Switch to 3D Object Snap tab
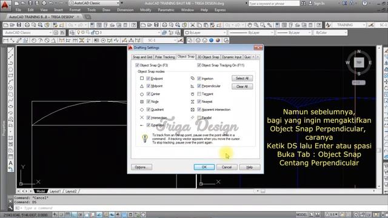388x218 pixels. [x=208, y=57]
